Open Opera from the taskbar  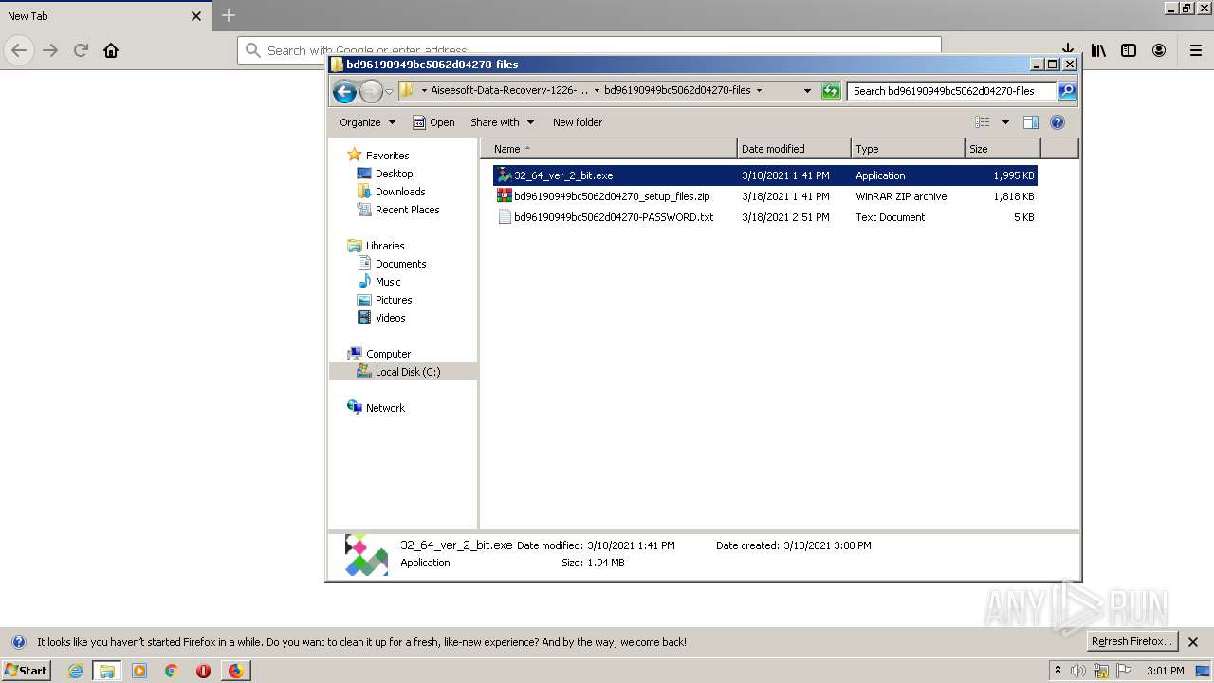coord(203,671)
